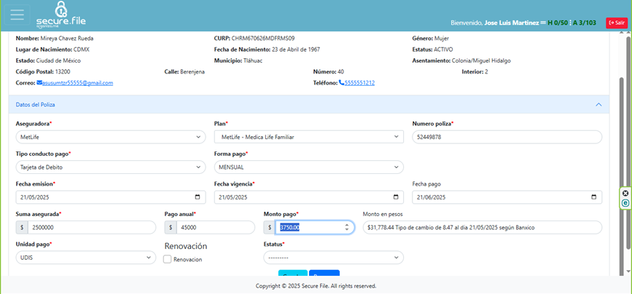This screenshot has height=294, width=632.
Task: Click the X icon on the side widget
Action: tap(625, 194)
